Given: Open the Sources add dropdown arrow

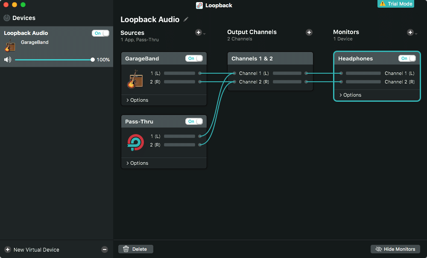Looking at the screenshot, I should (x=204, y=34).
